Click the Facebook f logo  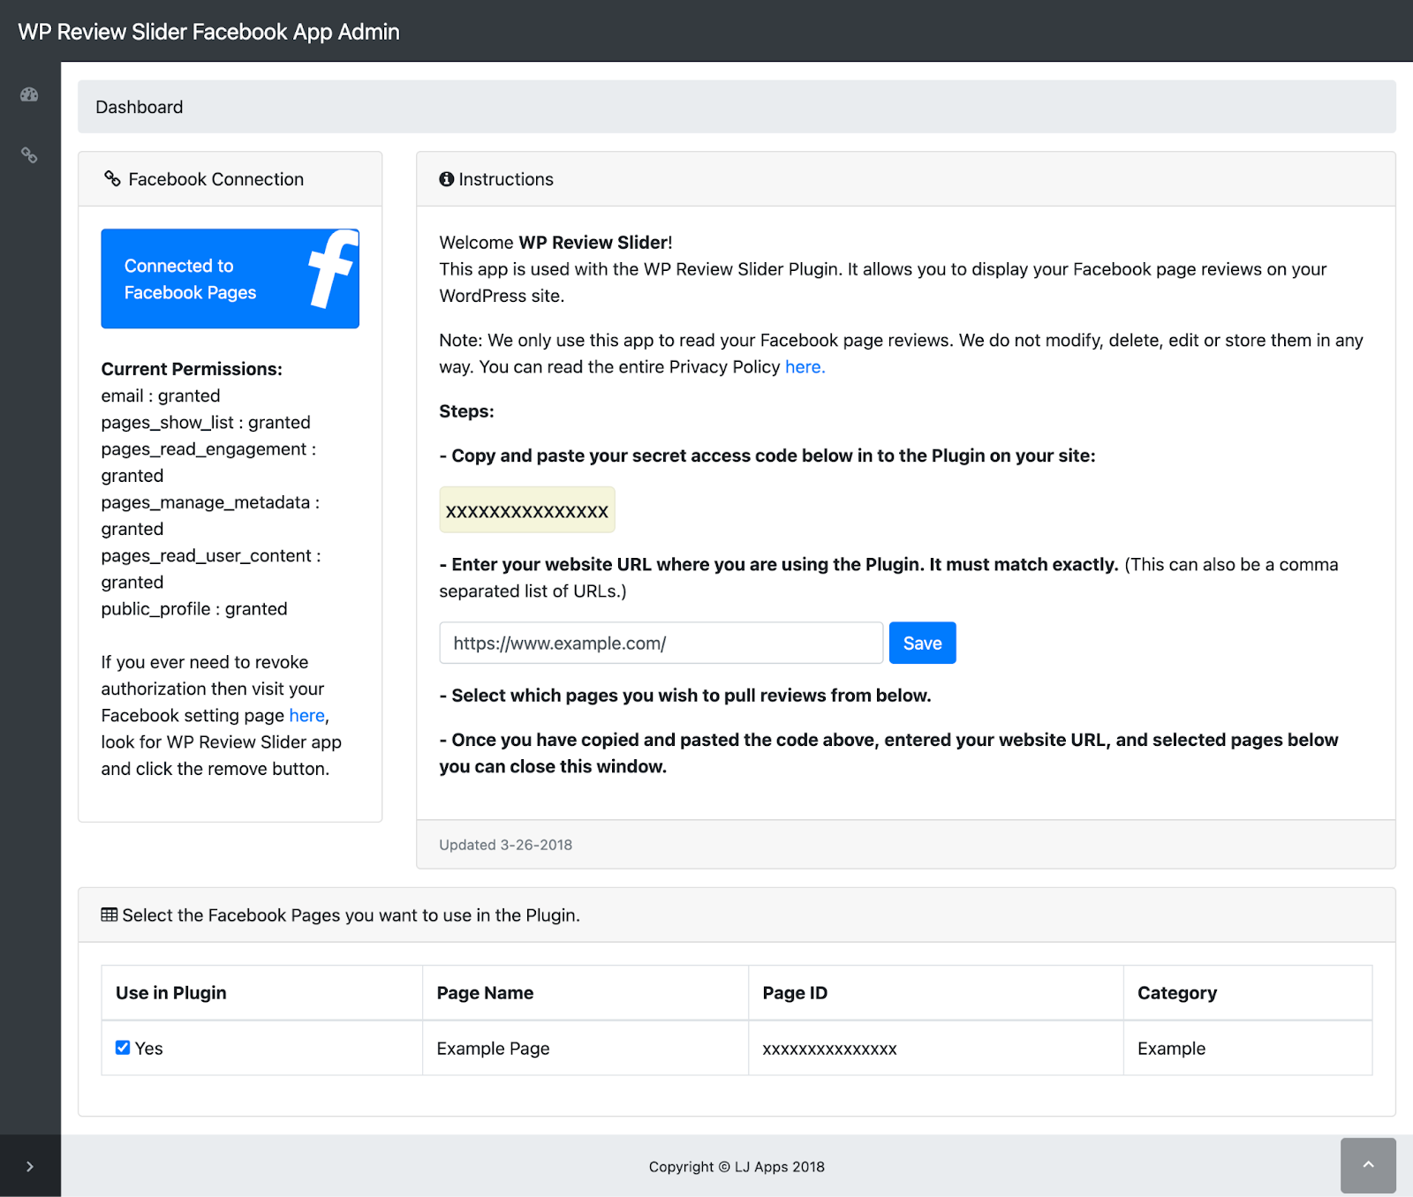pos(333,269)
